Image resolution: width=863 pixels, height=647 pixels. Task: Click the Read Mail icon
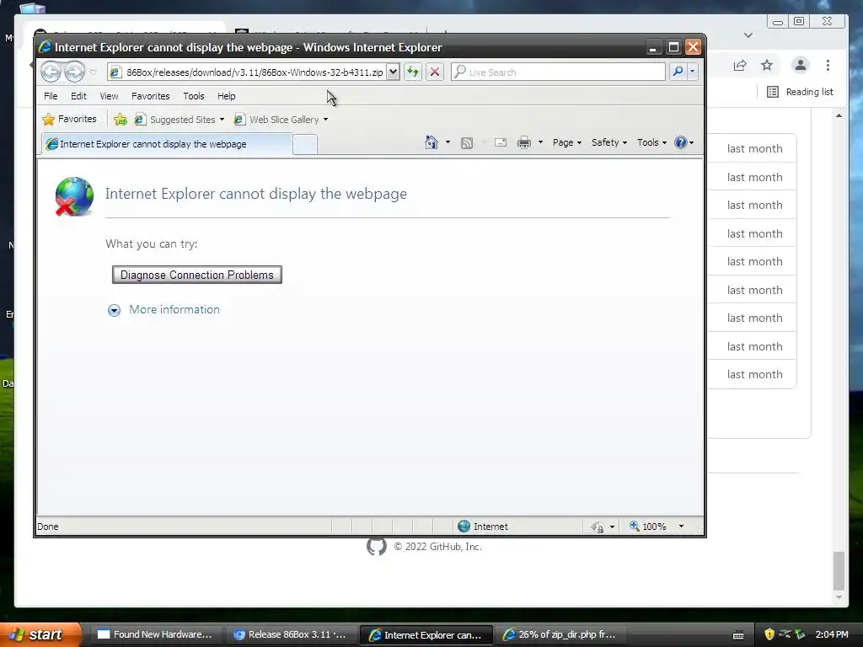click(x=501, y=142)
